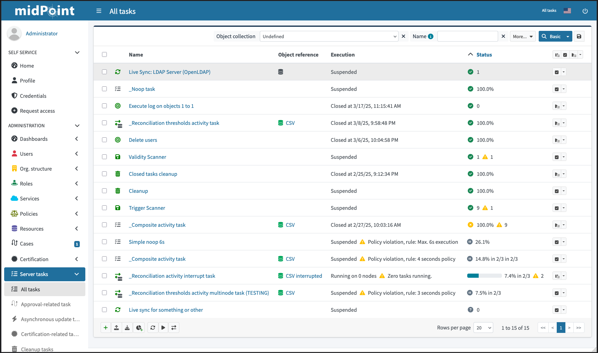Select the checkbox beside Delete users
The width and height of the screenshot is (598, 353).
[x=104, y=140]
